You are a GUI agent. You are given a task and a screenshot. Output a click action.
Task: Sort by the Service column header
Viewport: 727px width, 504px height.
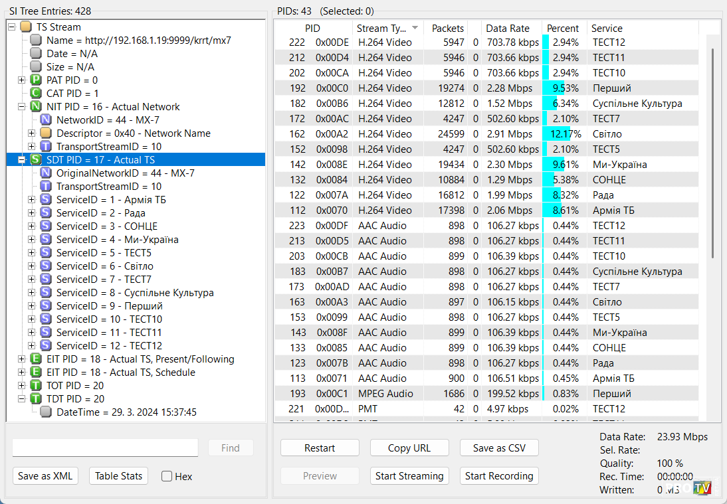(x=607, y=29)
